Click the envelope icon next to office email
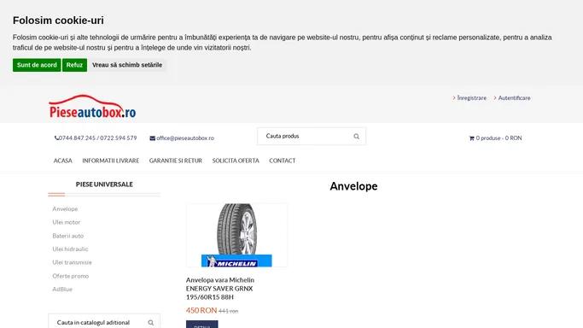The width and height of the screenshot is (583, 328). point(153,138)
